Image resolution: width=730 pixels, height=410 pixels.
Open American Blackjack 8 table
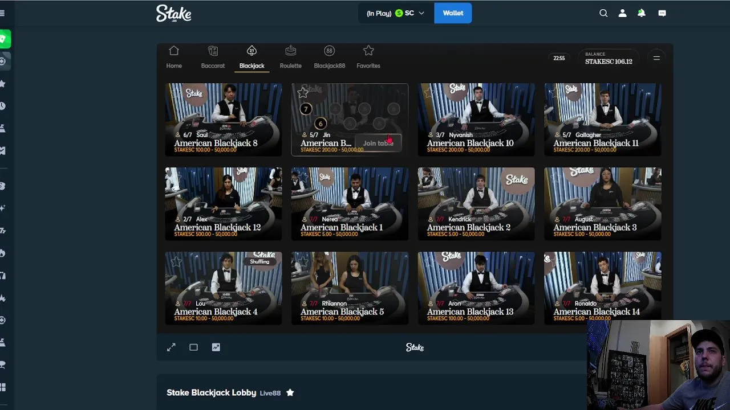(x=223, y=120)
